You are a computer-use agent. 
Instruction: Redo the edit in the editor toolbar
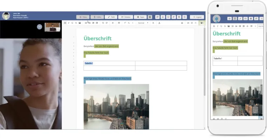(107, 23)
